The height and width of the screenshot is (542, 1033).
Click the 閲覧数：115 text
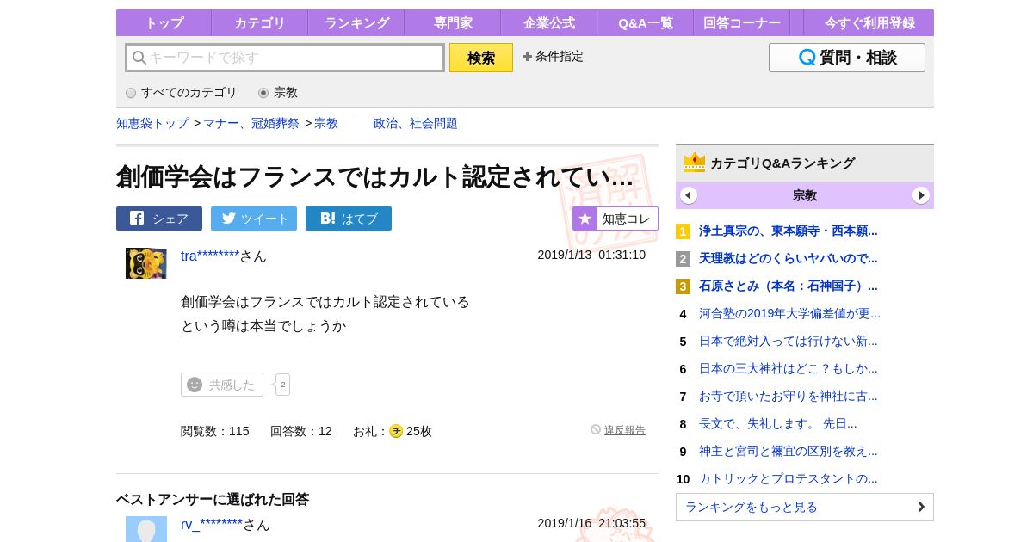(215, 431)
